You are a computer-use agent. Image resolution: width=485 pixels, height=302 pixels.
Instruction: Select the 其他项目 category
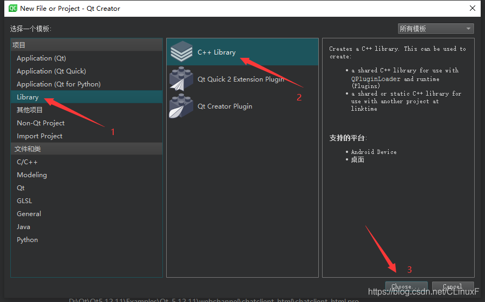pos(87,110)
